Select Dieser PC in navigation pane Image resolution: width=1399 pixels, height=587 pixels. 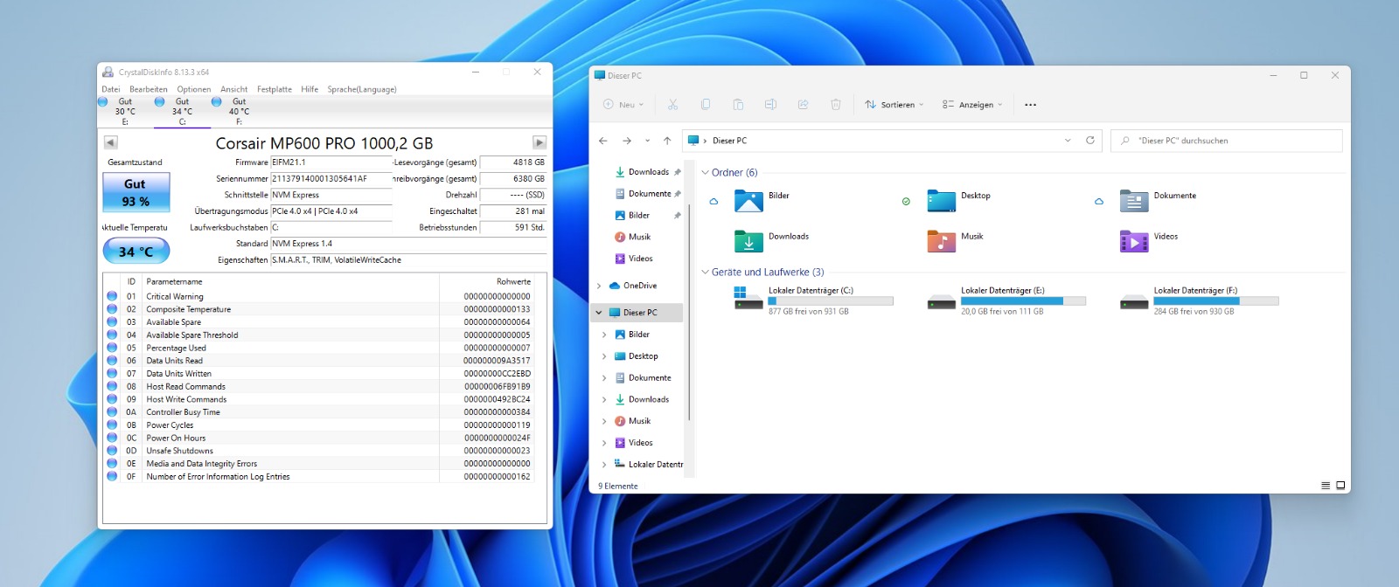click(637, 313)
